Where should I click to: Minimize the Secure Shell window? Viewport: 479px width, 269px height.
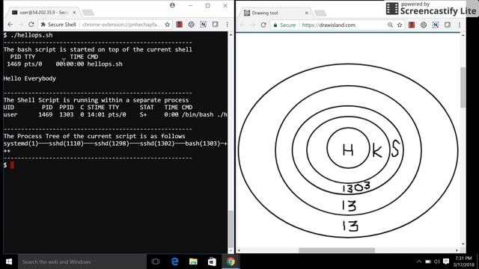tap(190, 5)
